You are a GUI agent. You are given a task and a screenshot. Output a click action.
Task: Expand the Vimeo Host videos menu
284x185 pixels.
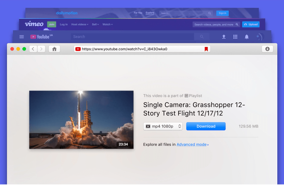pos(80,25)
